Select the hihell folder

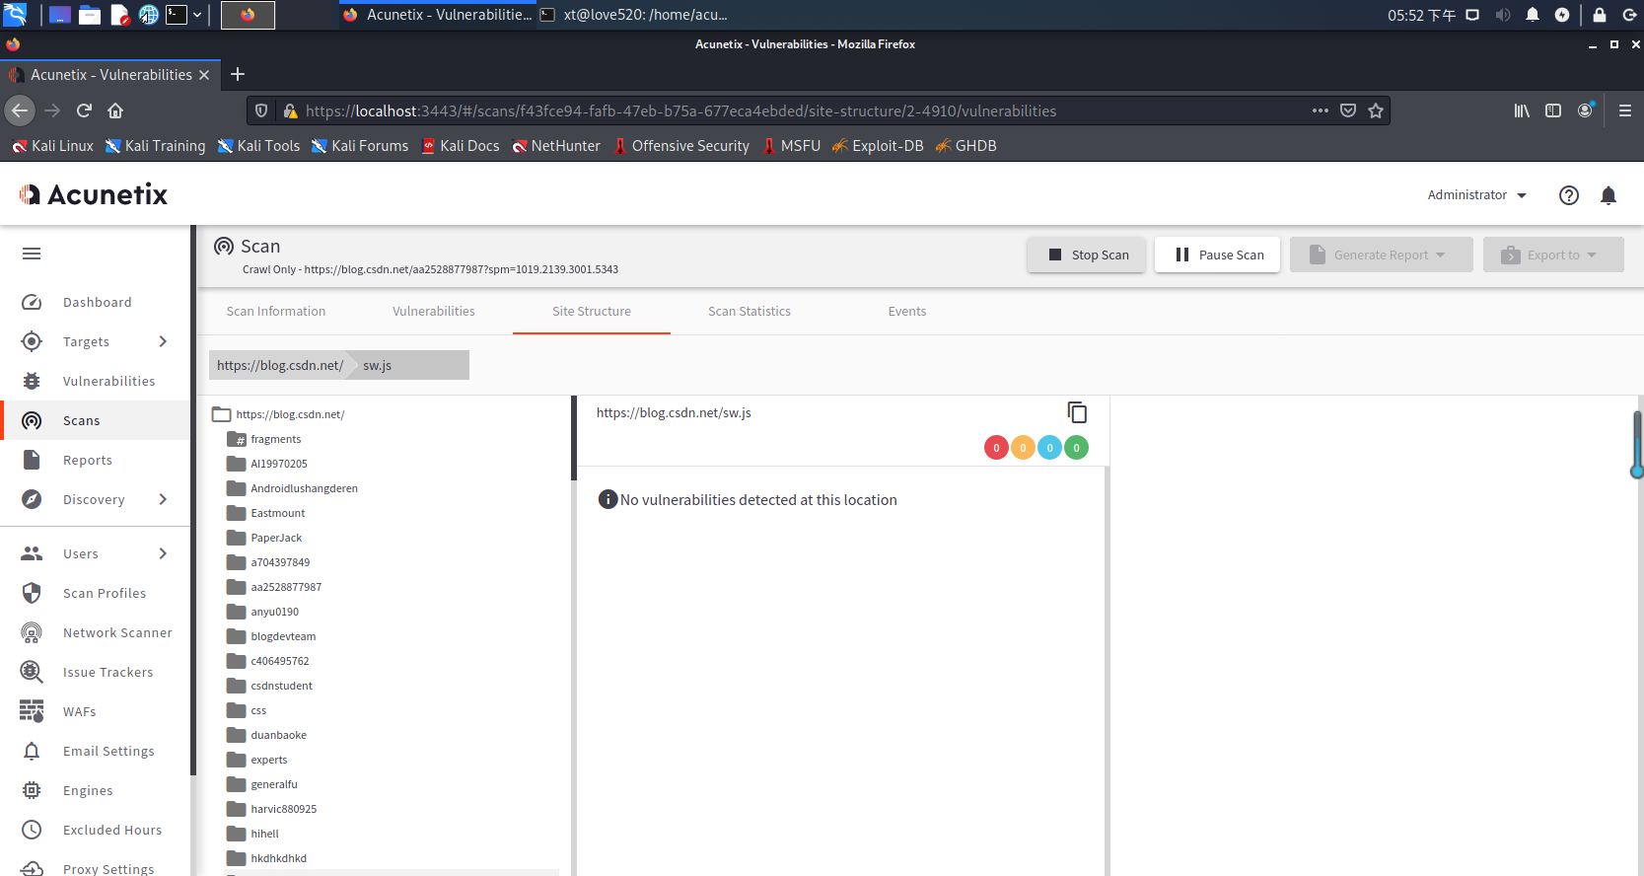(x=252, y=834)
